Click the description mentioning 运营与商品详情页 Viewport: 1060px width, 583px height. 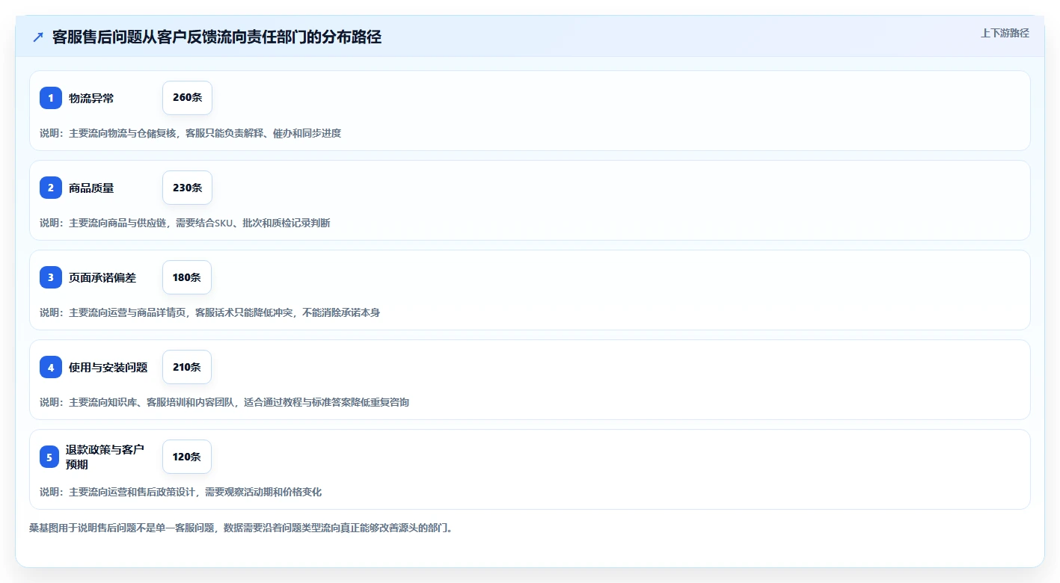209,312
